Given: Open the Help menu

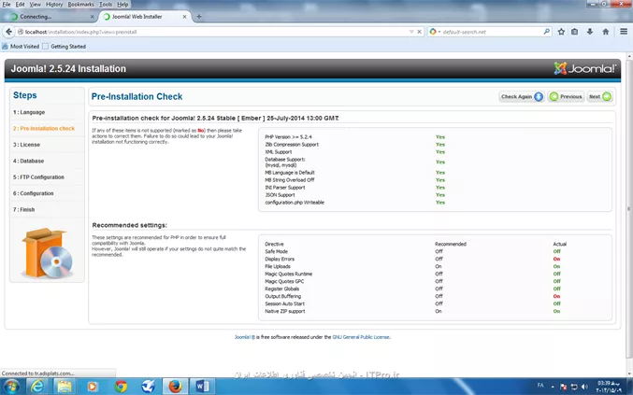Looking at the screenshot, I should pyautogui.click(x=122, y=5).
